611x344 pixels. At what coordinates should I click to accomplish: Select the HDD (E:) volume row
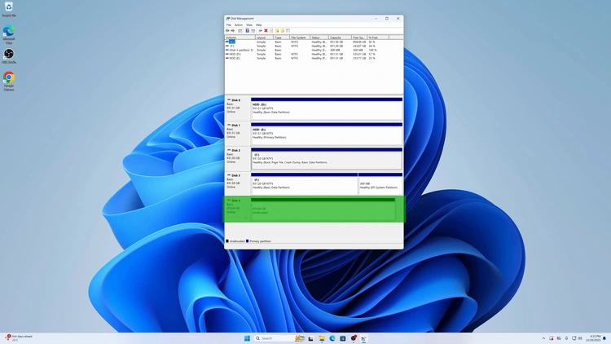click(x=314, y=58)
